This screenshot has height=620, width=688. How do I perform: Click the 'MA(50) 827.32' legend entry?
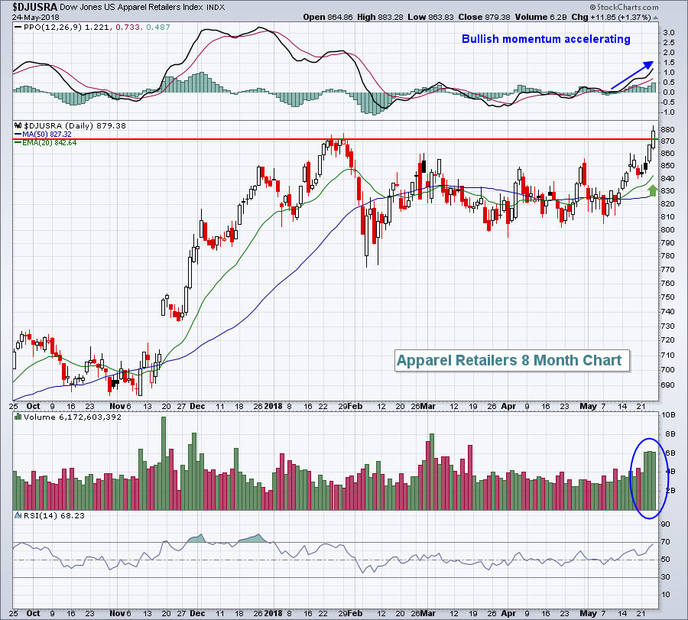click(x=47, y=135)
